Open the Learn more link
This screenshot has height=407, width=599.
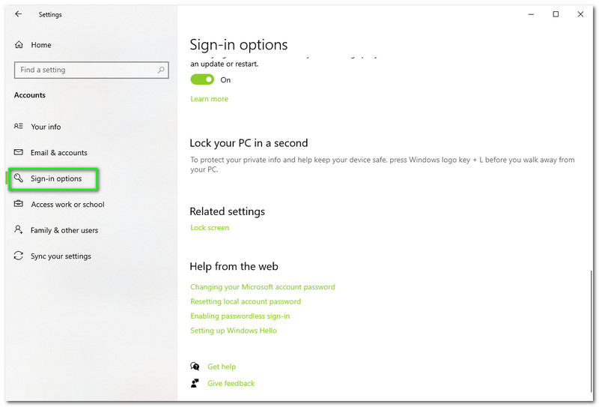209,99
